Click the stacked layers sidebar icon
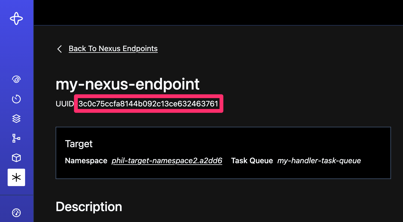 16,119
